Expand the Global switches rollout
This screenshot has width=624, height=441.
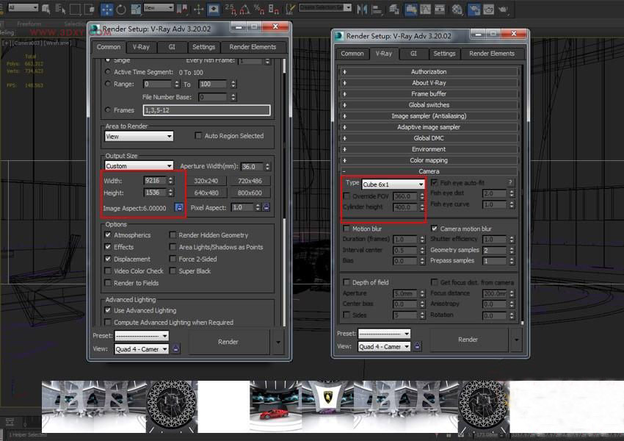[x=429, y=105]
